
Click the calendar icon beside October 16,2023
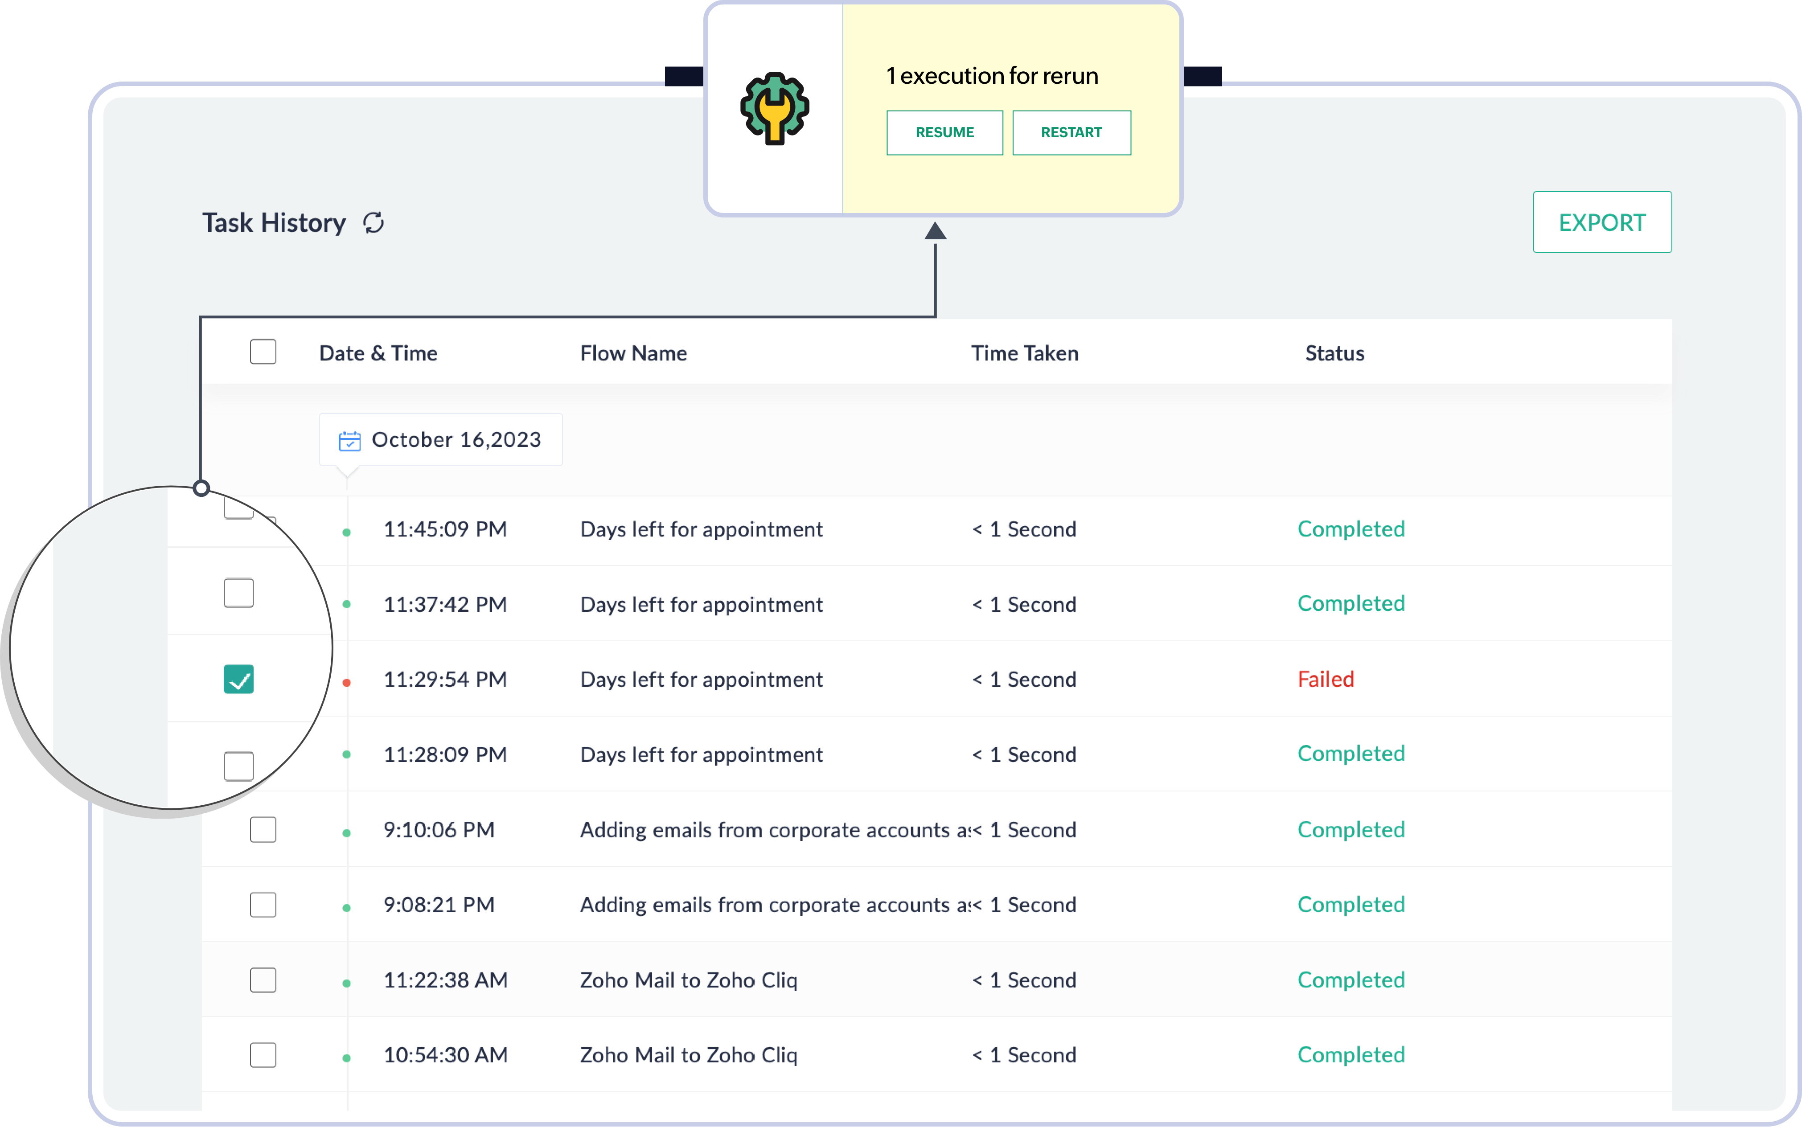349,441
